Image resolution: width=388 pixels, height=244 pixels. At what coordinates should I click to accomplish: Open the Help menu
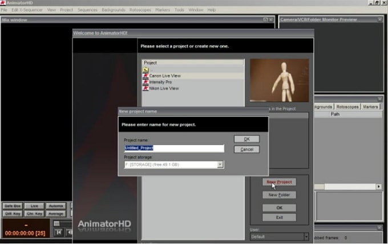(x=212, y=10)
